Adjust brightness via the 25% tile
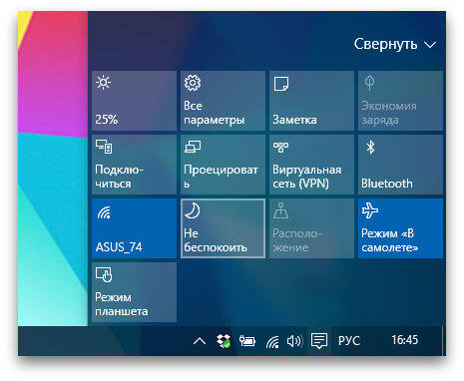Viewport: 464px width, 381px height. [x=134, y=101]
